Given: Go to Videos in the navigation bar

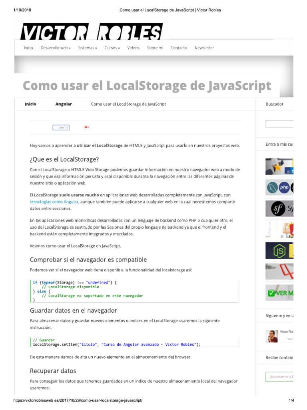Looking at the screenshot, I should click(x=133, y=48).
